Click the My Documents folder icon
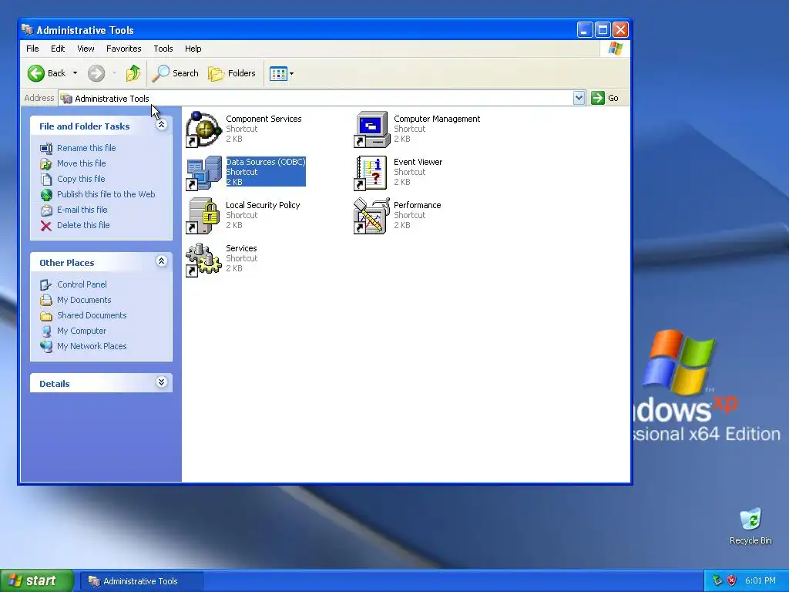789x592 pixels. [45, 300]
